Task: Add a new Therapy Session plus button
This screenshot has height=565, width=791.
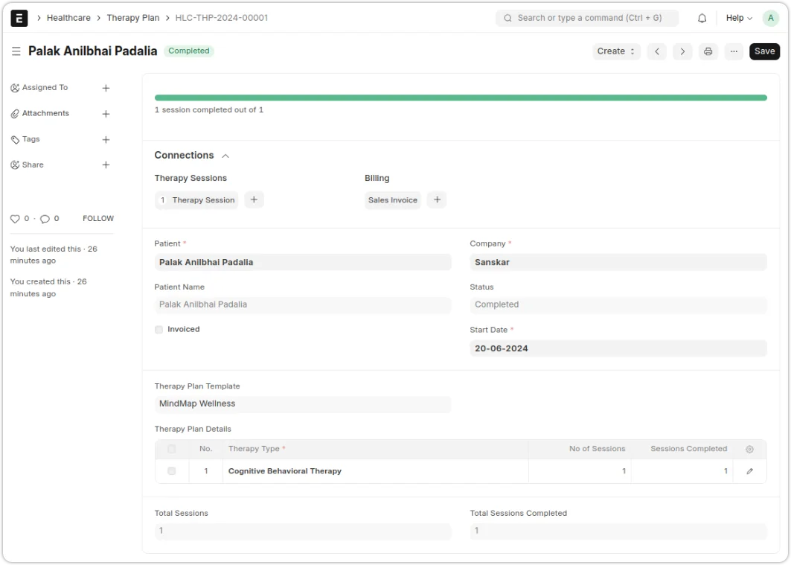Action: tap(254, 199)
